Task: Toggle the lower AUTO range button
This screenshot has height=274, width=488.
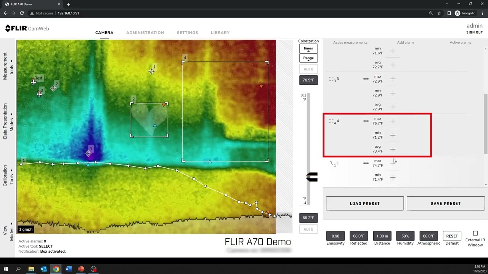Action: 308,229
